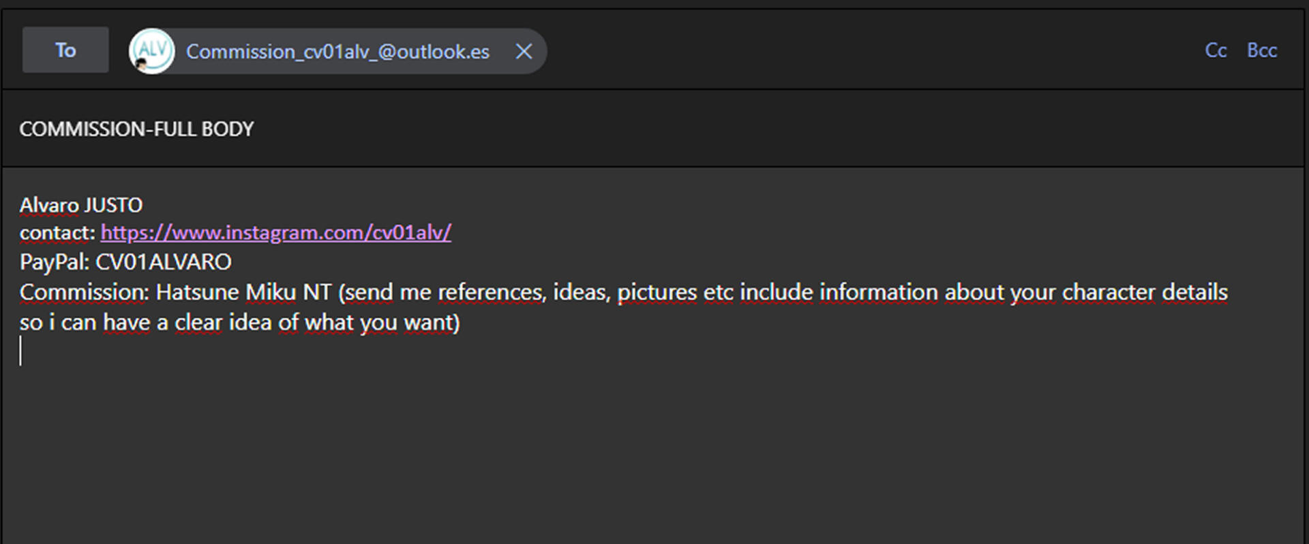The height and width of the screenshot is (544, 1309).
Task: Click the empty To field area
Action: (x=818, y=51)
